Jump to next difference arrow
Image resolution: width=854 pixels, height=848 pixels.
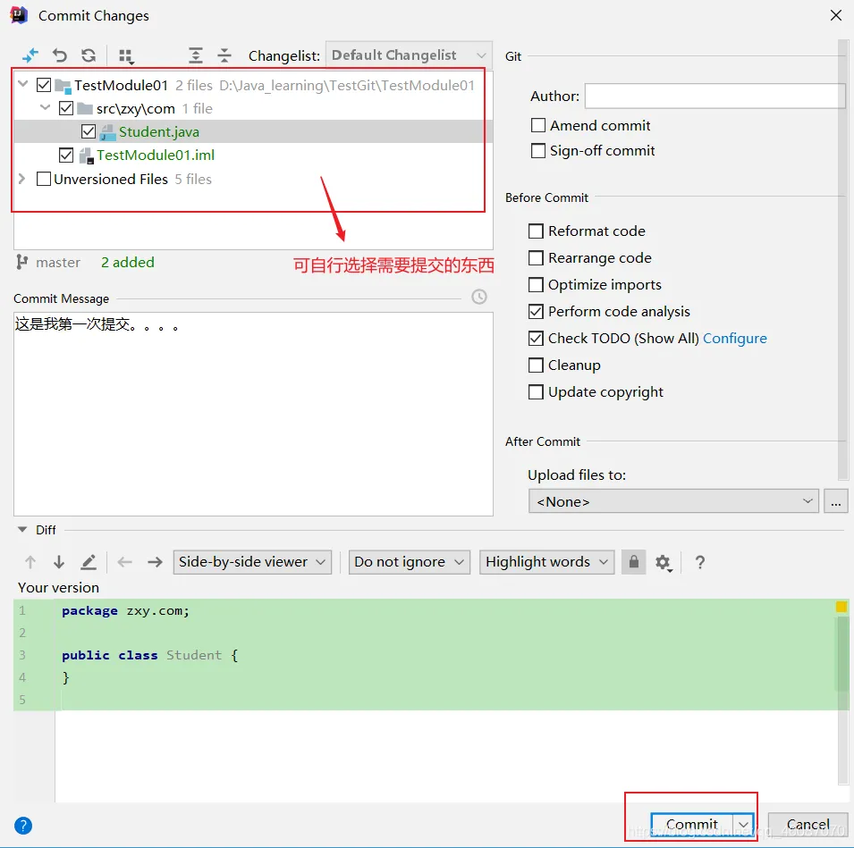click(x=59, y=562)
